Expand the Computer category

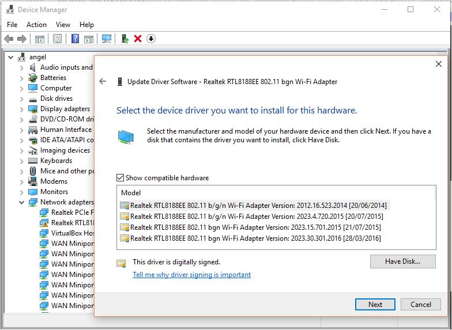click(x=22, y=89)
